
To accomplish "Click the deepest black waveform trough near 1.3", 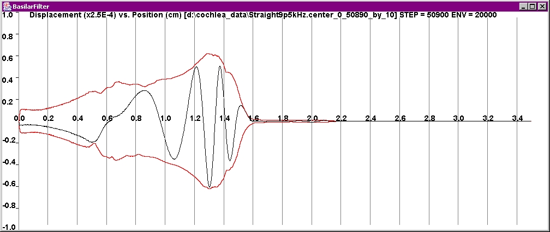I will 210,187.
